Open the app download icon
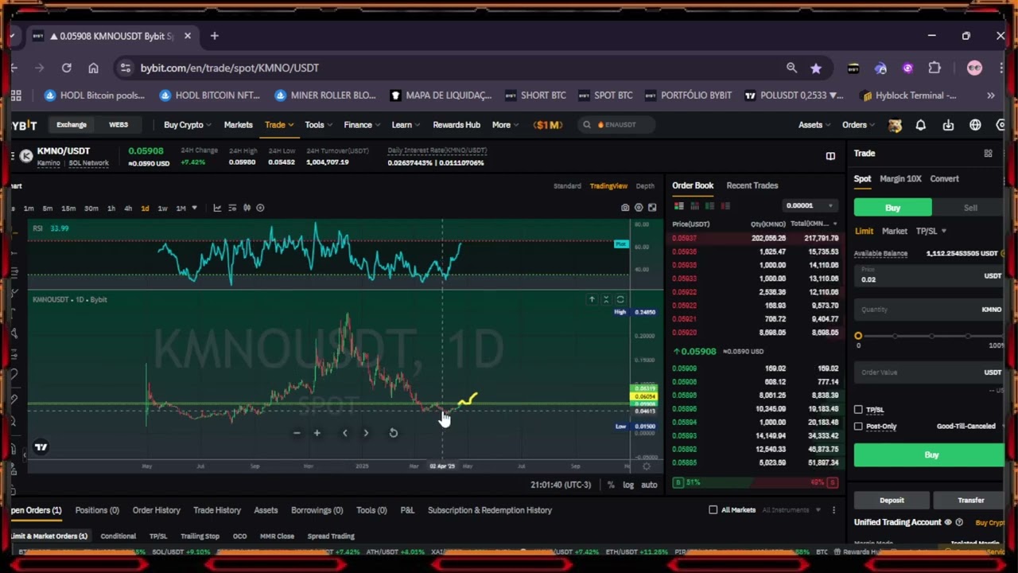 point(948,125)
